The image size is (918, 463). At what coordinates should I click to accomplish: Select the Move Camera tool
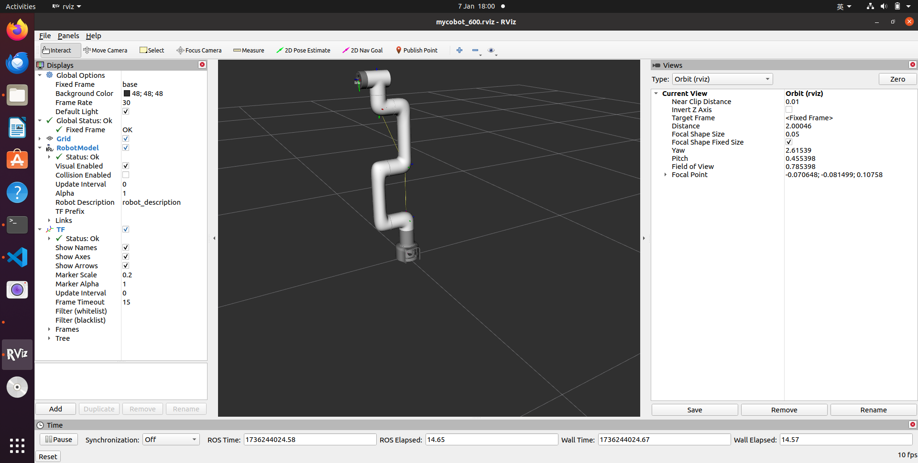[105, 50]
